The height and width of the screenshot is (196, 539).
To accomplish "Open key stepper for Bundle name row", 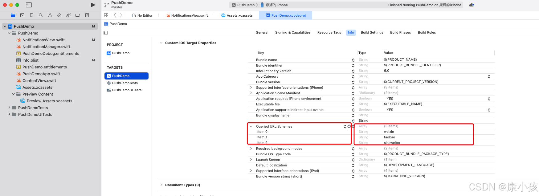I will coord(353,60).
